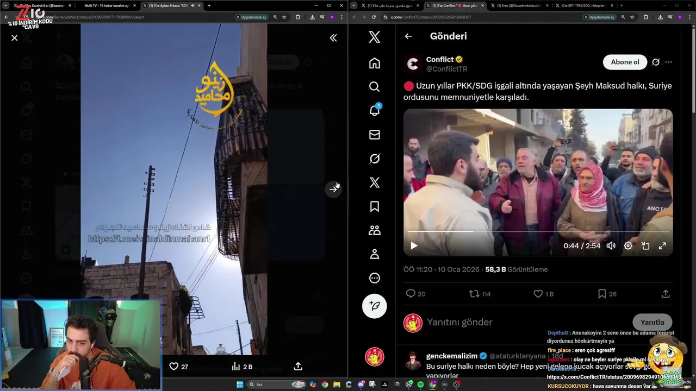Open Profile from X sidebar
Image resolution: width=696 pixels, height=391 pixels.
(375, 254)
